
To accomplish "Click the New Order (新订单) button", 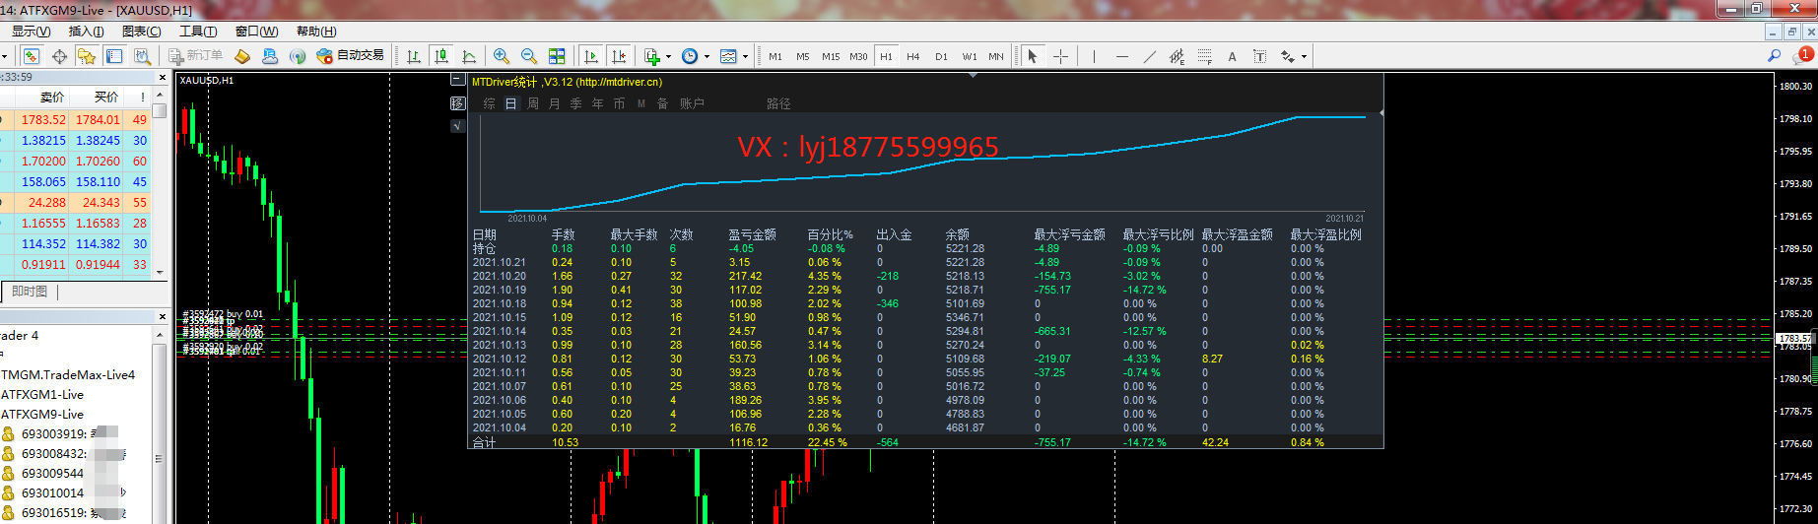I will click(x=195, y=56).
